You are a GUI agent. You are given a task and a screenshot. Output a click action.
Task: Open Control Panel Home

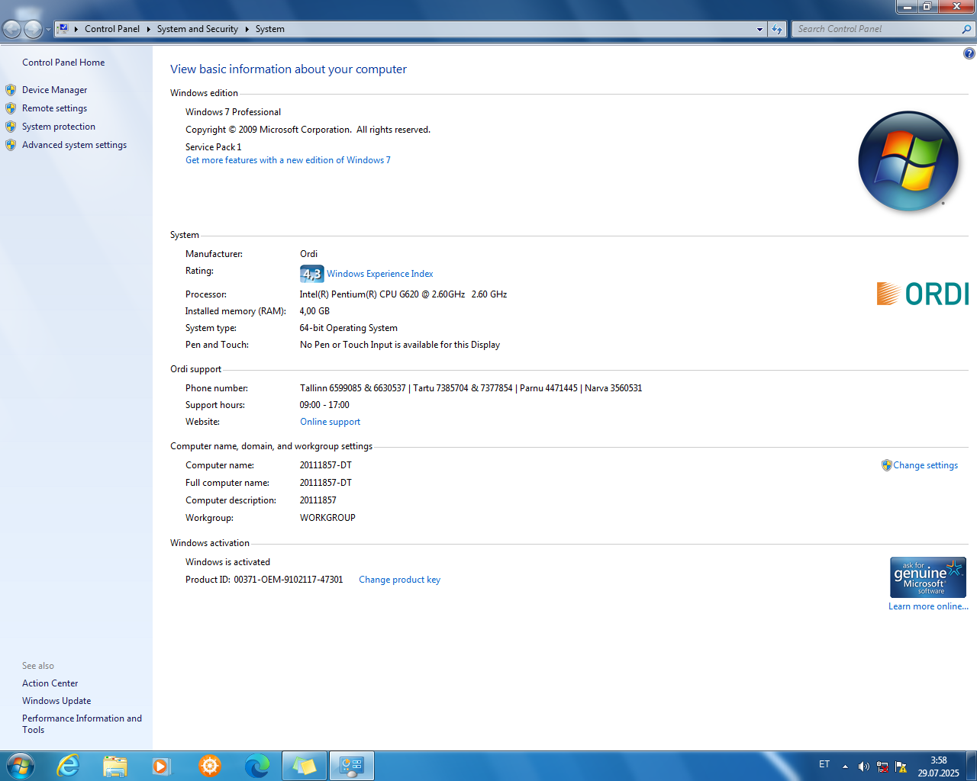63,63
